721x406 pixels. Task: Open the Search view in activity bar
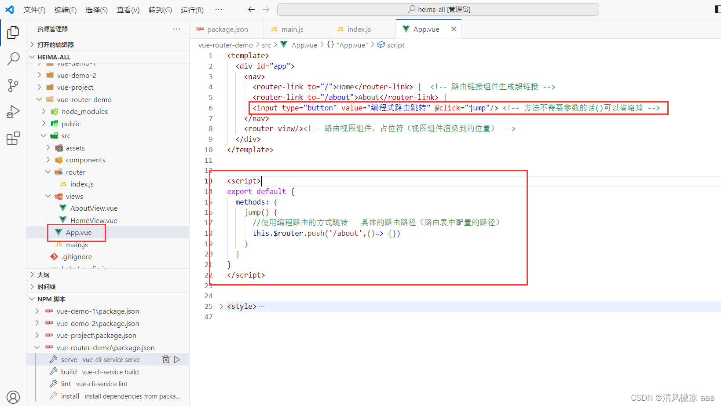tap(13, 59)
